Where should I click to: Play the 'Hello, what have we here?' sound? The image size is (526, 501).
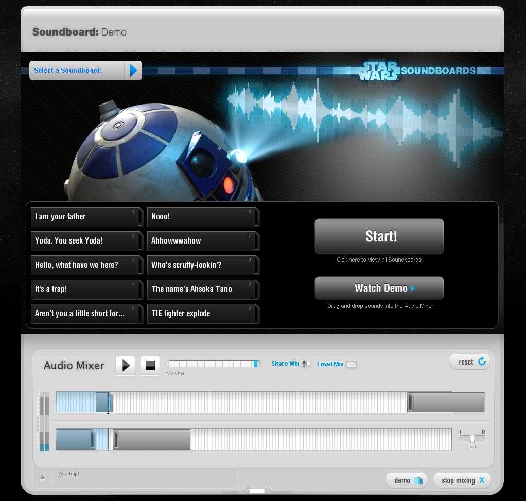click(x=87, y=265)
